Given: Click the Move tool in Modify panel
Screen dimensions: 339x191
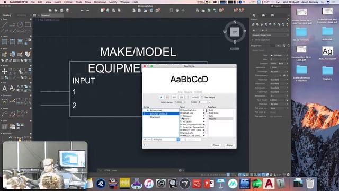Looking at the screenshot, I should (5, 71).
